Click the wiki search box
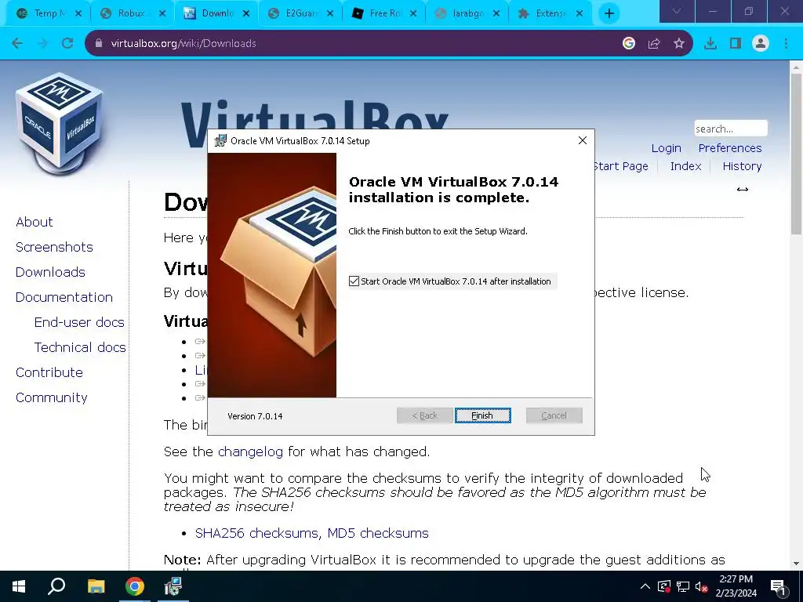The image size is (803, 602). [x=730, y=129]
